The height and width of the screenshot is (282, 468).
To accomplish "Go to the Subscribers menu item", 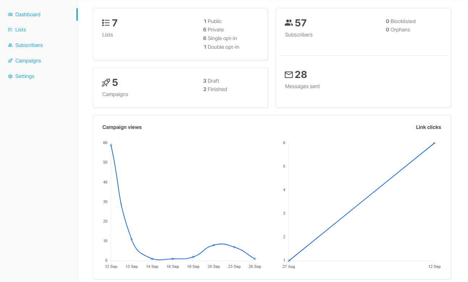I will [39, 45].
